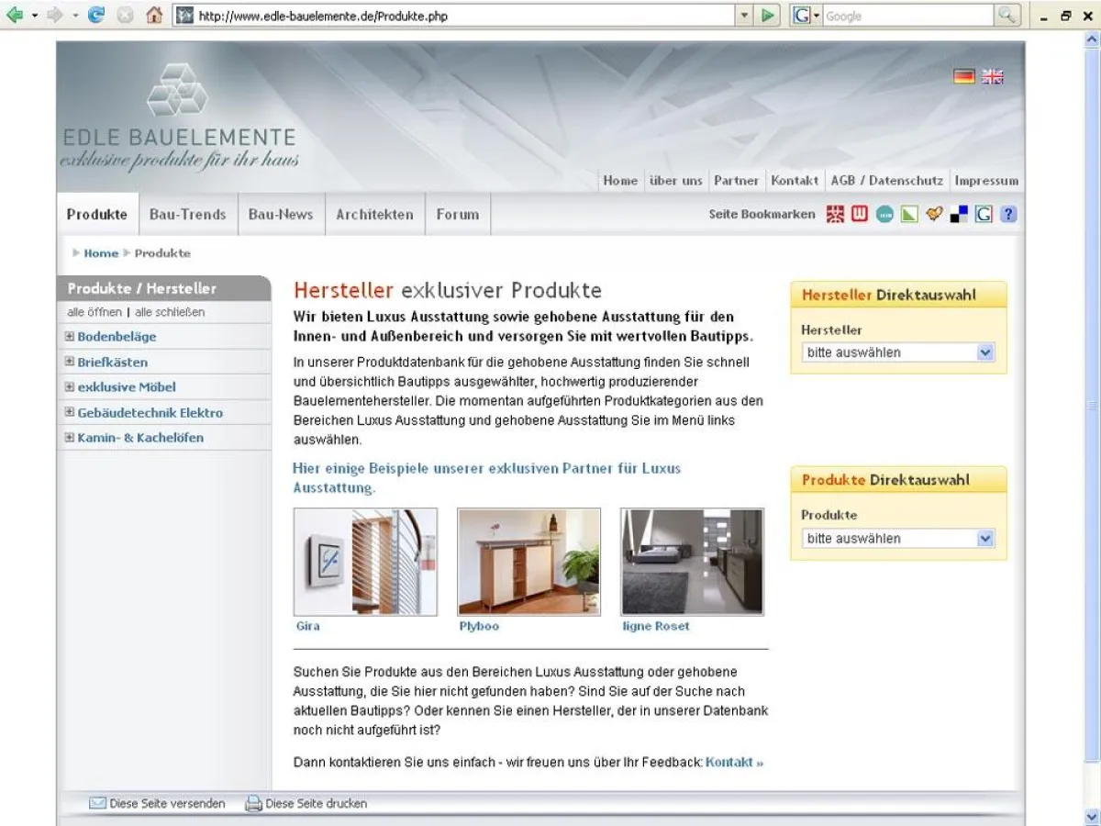The image size is (1101, 826).
Task: Switch language using the UK flag
Action: (993, 77)
